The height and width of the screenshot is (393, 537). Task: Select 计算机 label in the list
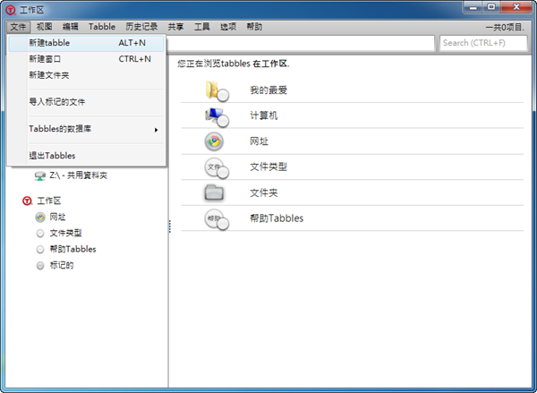pyautogui.click(x=264, y=115)
